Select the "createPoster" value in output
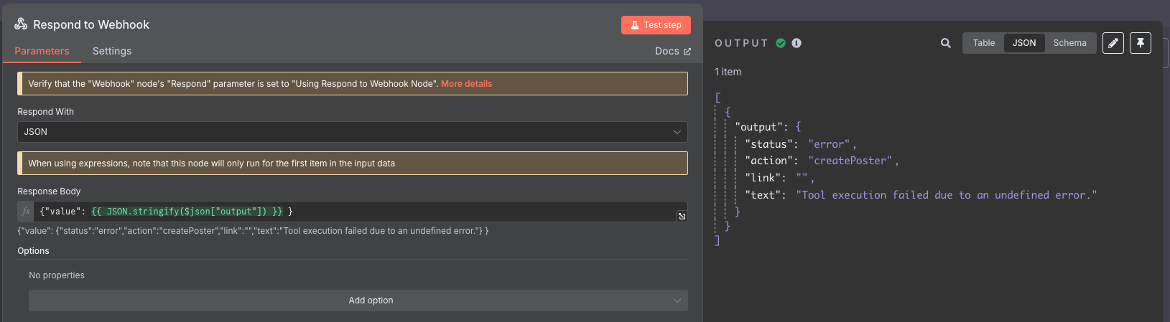Viewport: 1170px width, 322px height. tap(850, 161)
